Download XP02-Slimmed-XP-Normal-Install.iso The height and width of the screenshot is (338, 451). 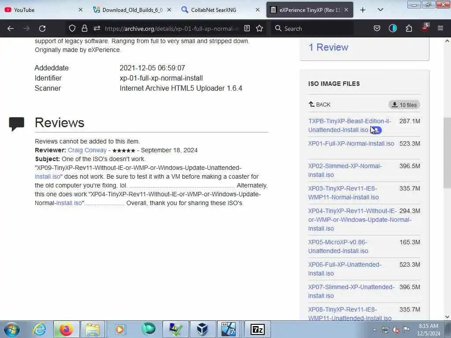tap(345, 170)
